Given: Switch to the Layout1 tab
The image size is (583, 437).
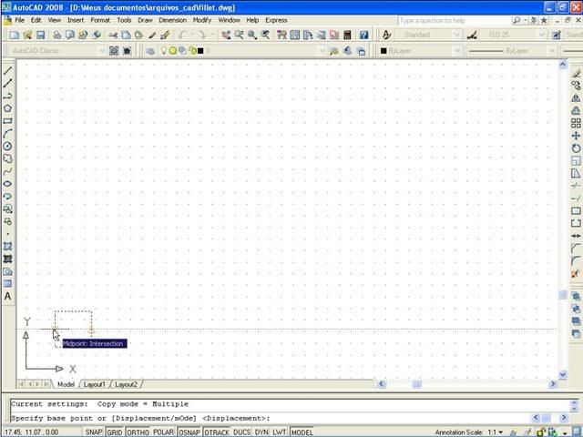Looking at the screenshot, I should click(x=96, y=384).
